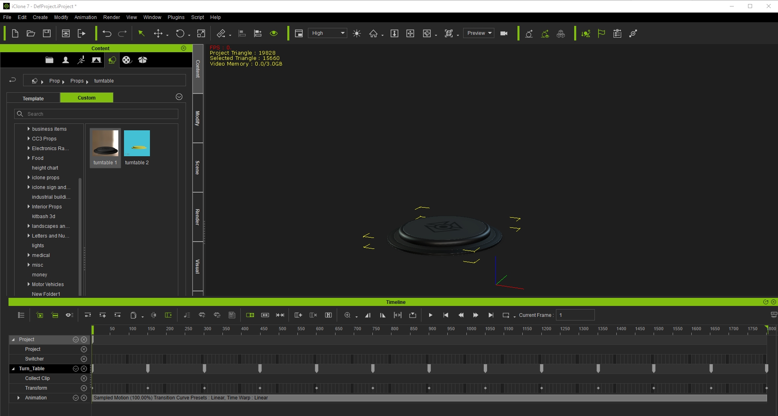Select the turntable 1 thumbnail
This screenshot has width=778, height=416.
(x=105, y=148)
